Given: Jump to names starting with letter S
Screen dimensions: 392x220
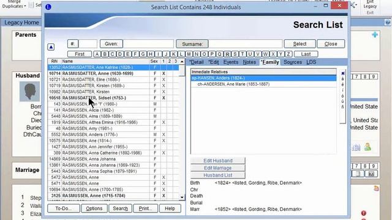Looking at the screenshot, I should pyautogui.click(x=235, y=54).
